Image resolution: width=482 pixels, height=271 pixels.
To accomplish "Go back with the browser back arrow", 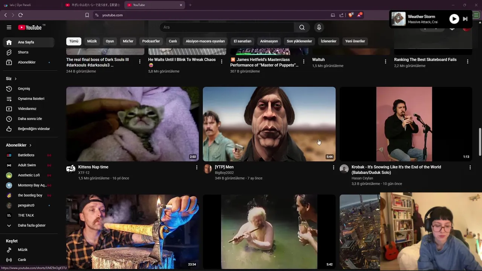I will 5,15.
